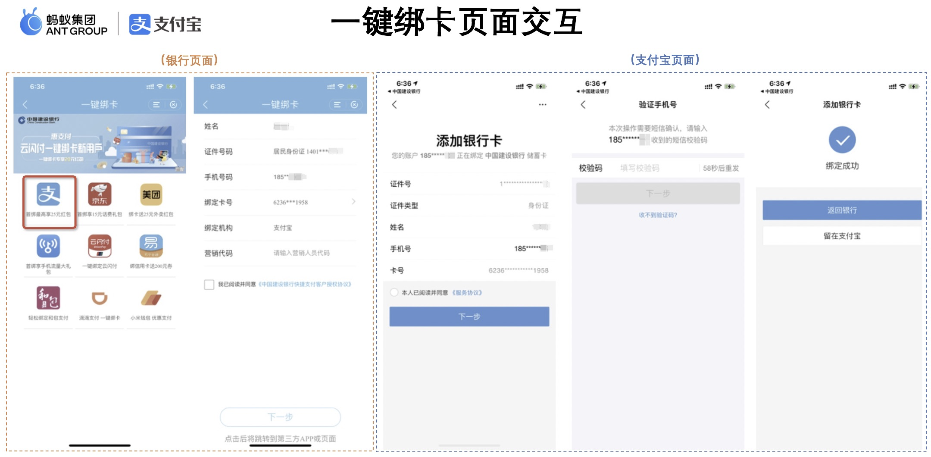This screenshot has width=931, height=457.
Task: Select the Alipay service agreement radio button
Action: point(394,292)
